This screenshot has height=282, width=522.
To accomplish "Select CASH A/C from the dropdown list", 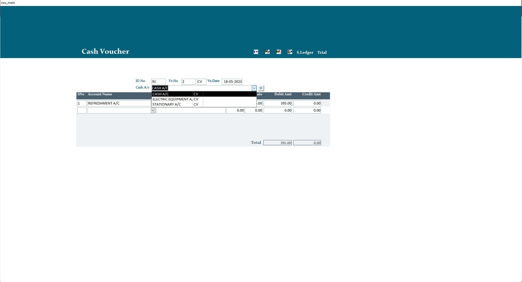I will (204, 94).
